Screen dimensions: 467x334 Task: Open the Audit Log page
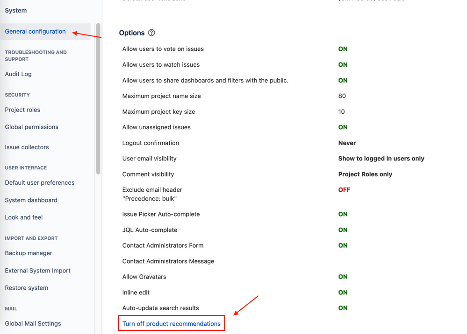(18, 74)
